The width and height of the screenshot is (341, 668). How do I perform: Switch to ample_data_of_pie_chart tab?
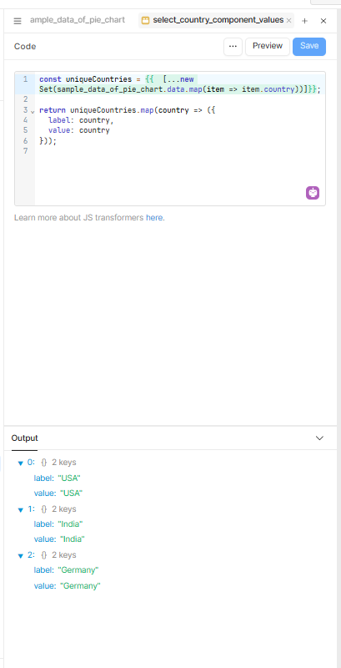78,20
